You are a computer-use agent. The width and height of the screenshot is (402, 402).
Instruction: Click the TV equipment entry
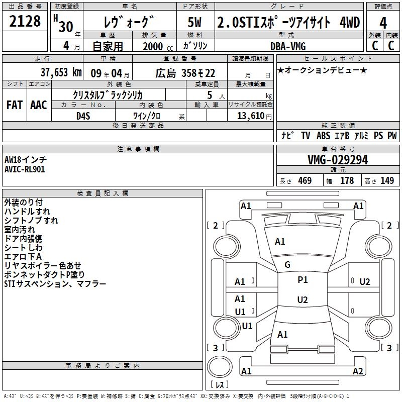306,135
